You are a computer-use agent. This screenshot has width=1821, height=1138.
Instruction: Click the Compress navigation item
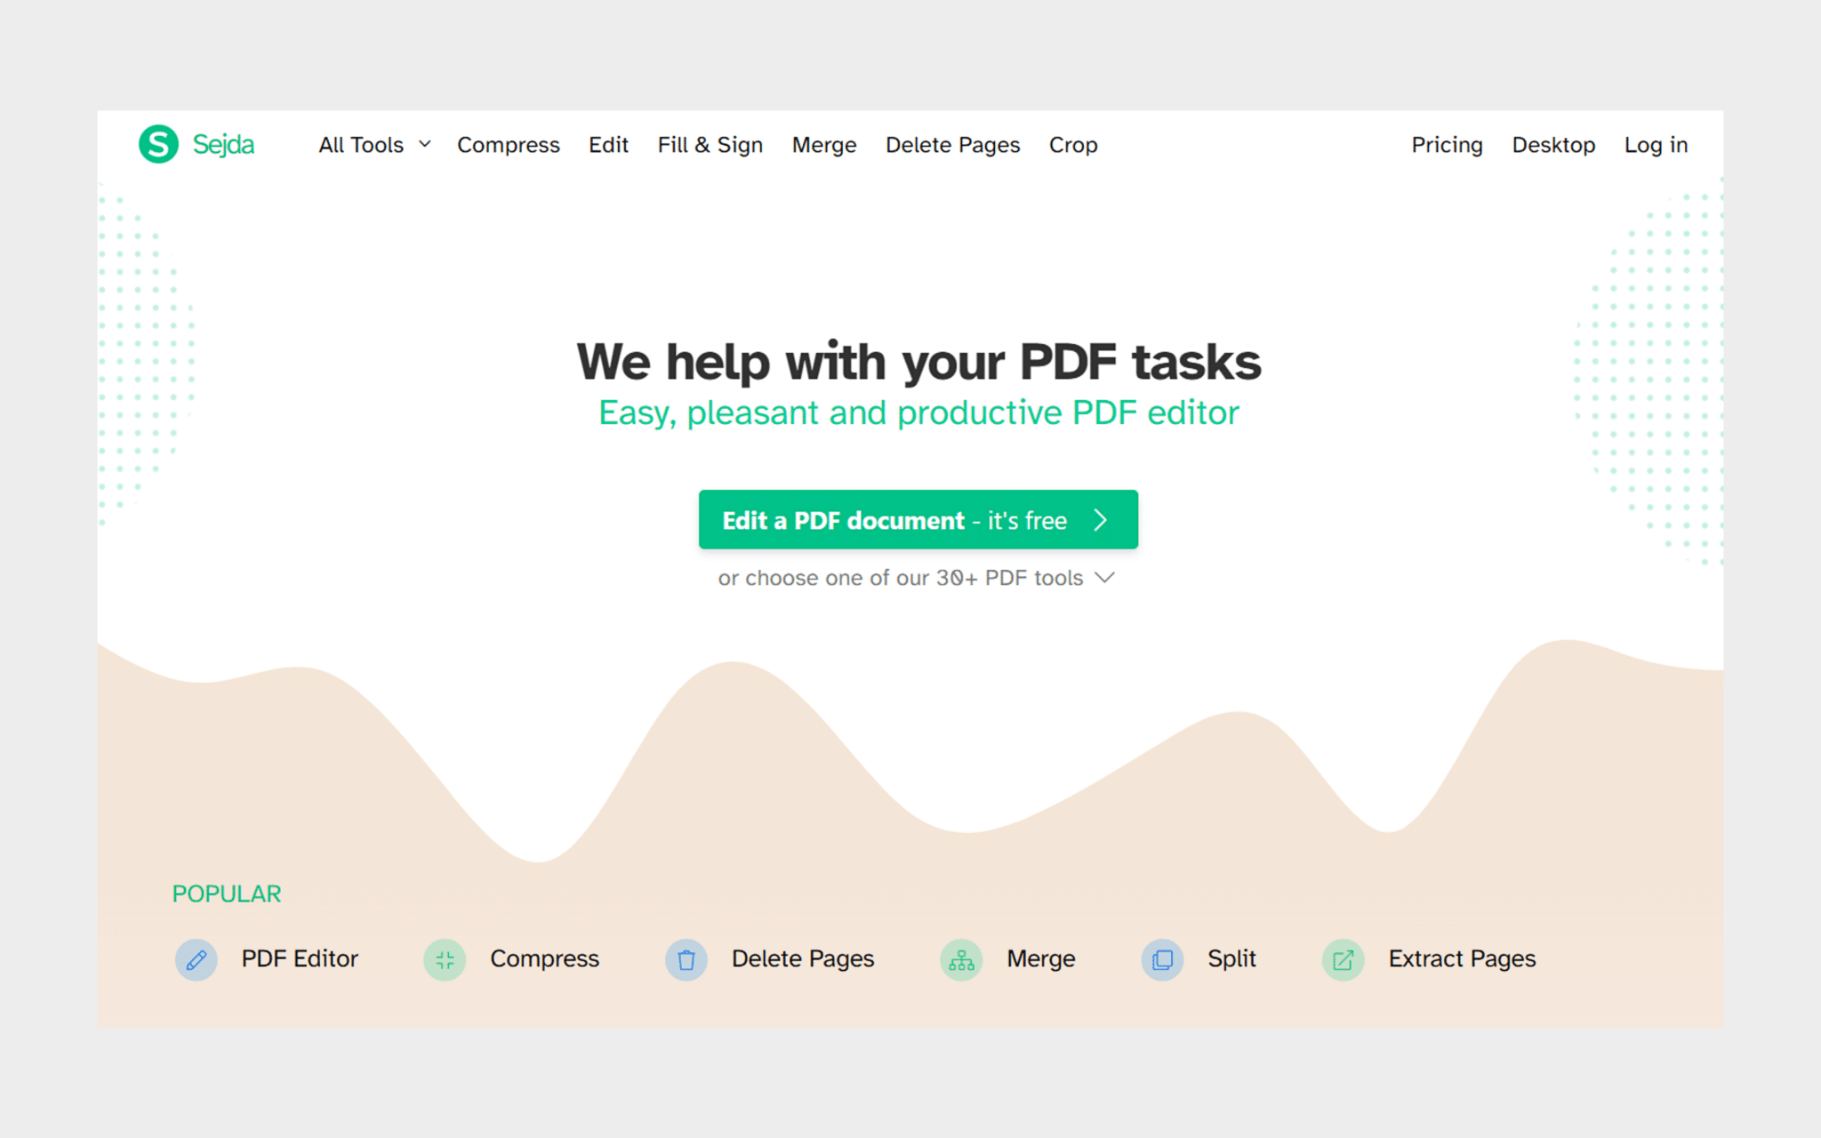pyautogui.click(x=508, y=144)
